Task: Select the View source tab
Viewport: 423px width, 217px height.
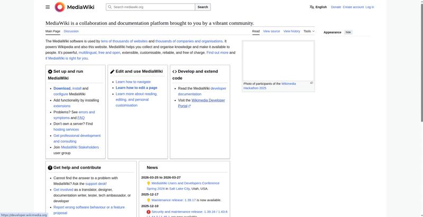Action: click(x=271, y=31)
